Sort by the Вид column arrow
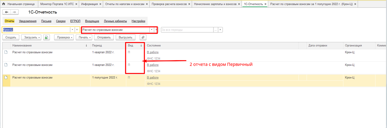387x128 pixels. click(141, 46)
